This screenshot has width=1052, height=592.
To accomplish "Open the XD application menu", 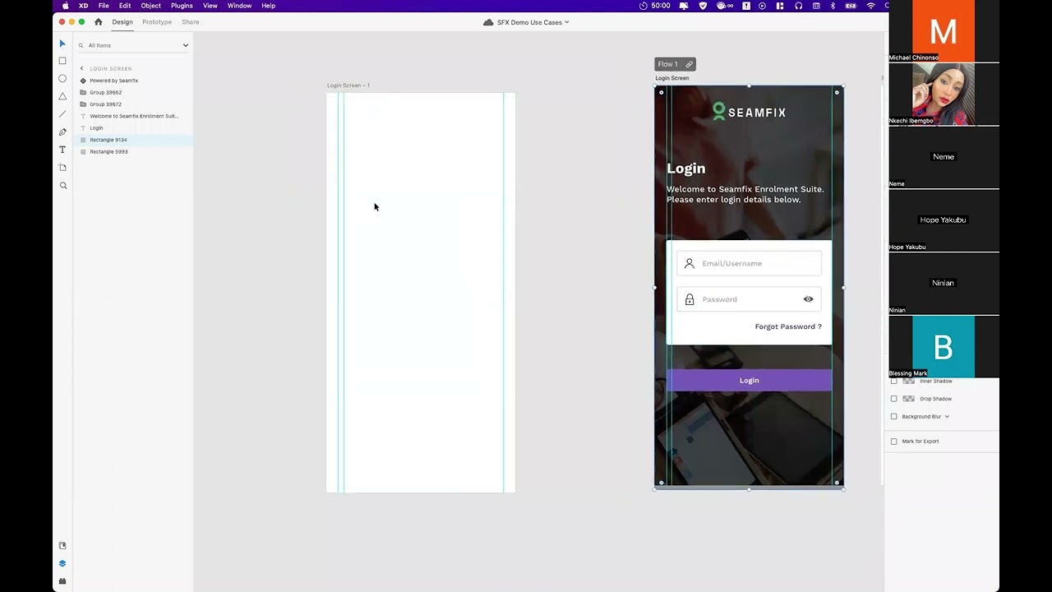I will pyautogui.click(x=83, y=6).
